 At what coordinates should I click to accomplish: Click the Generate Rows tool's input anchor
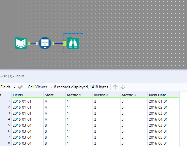(x=37, y=43)
